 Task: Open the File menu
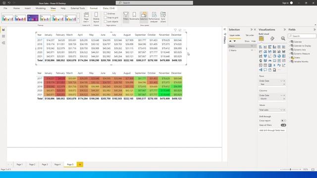click(x=5, y=8)
